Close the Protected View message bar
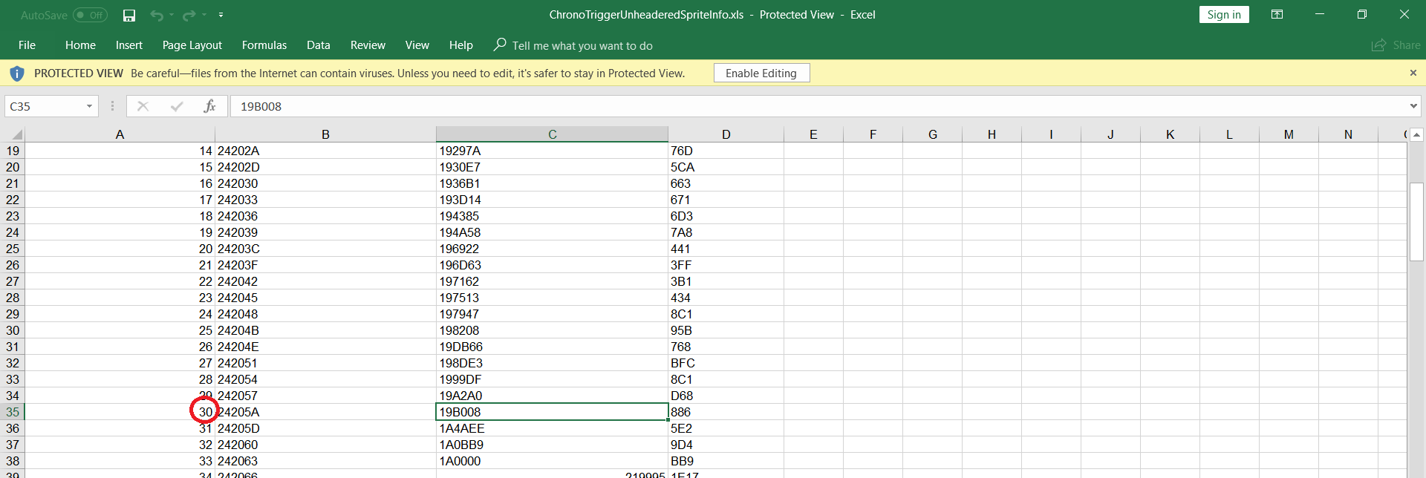This screenshot has height=478, width=1426. tap(1413, 73)
